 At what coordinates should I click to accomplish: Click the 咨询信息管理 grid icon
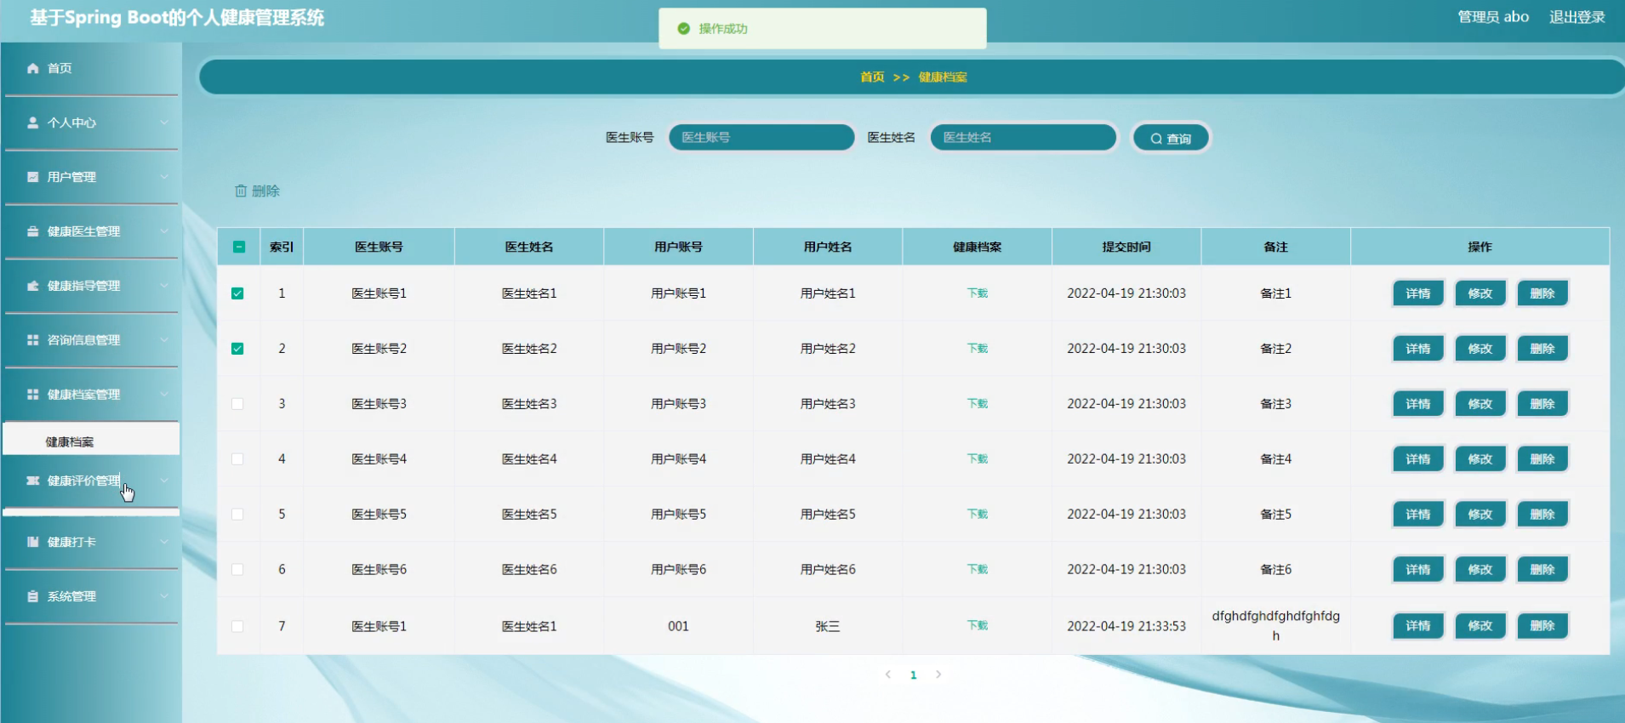(x=32, y=340)
